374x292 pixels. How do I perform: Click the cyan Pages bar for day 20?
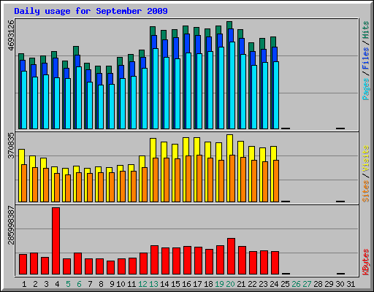[232, 85]
